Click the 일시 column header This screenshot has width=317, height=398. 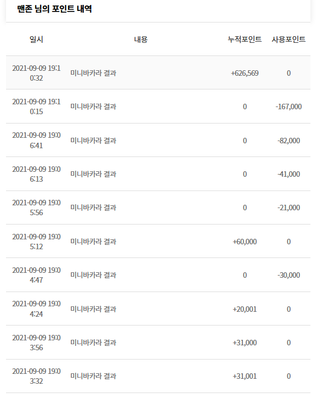(x=36, y=40)
